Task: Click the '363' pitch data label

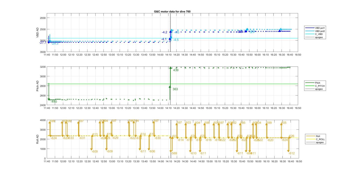Action: click(175, 89)
